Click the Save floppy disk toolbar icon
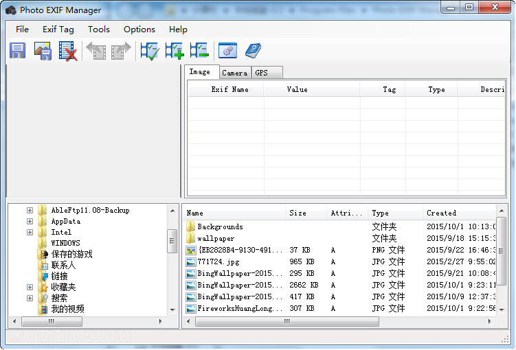 pos(17,51)
